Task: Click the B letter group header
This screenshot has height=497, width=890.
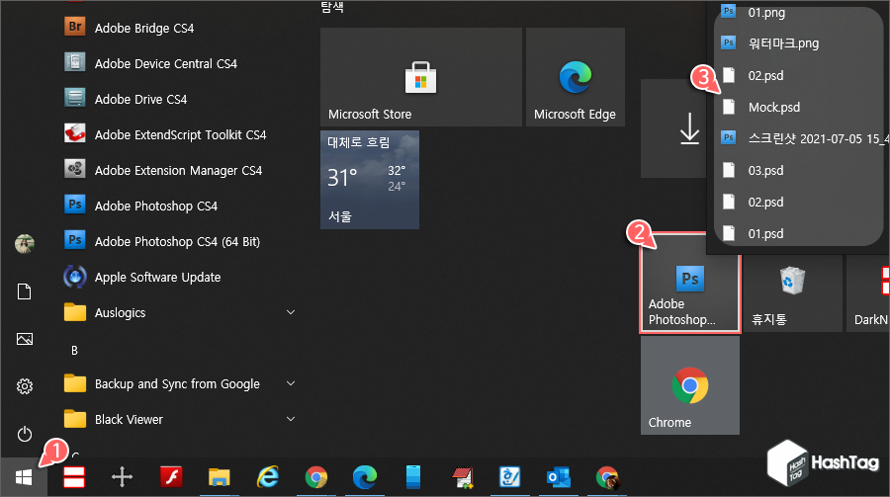Action: 74,351
